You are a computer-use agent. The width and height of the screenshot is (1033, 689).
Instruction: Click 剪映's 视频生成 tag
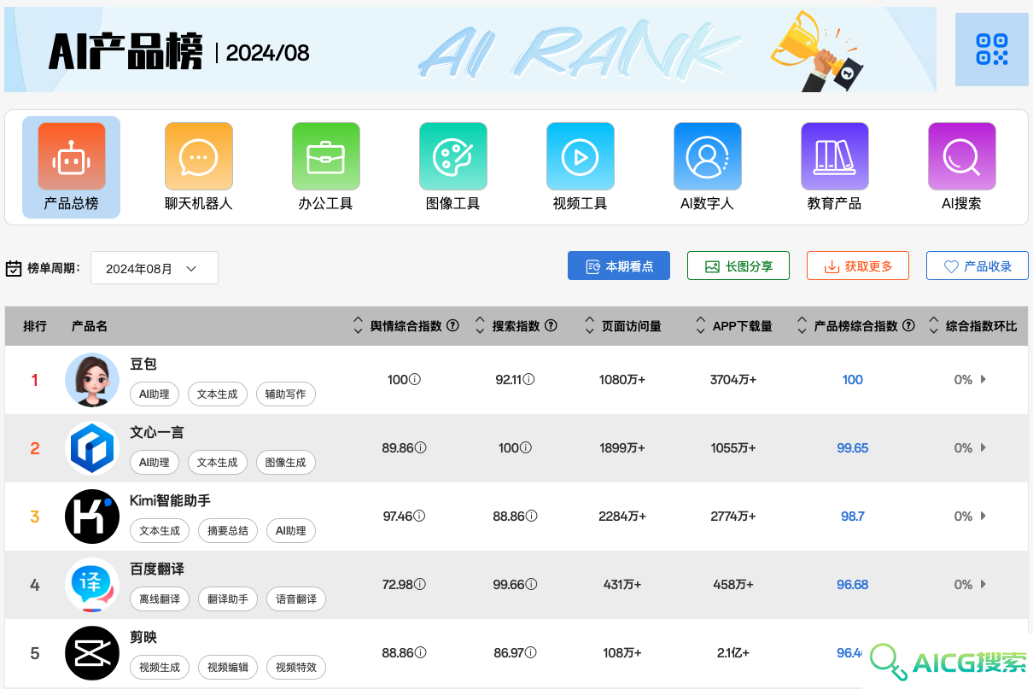coord(160,667)
